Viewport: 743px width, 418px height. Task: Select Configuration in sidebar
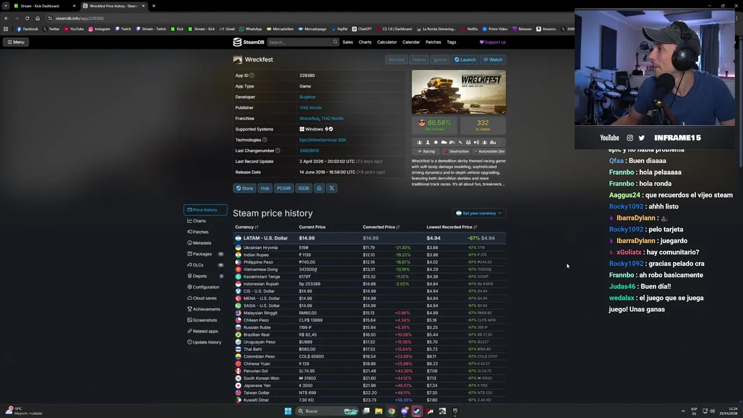[x=205, y=287]
